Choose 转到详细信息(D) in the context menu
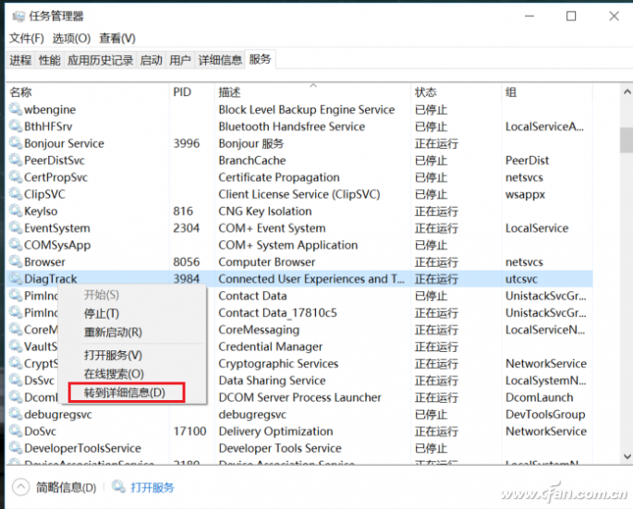Image resolution: width=633 pixels, height=509 pixels. click(x=125, y=393)
